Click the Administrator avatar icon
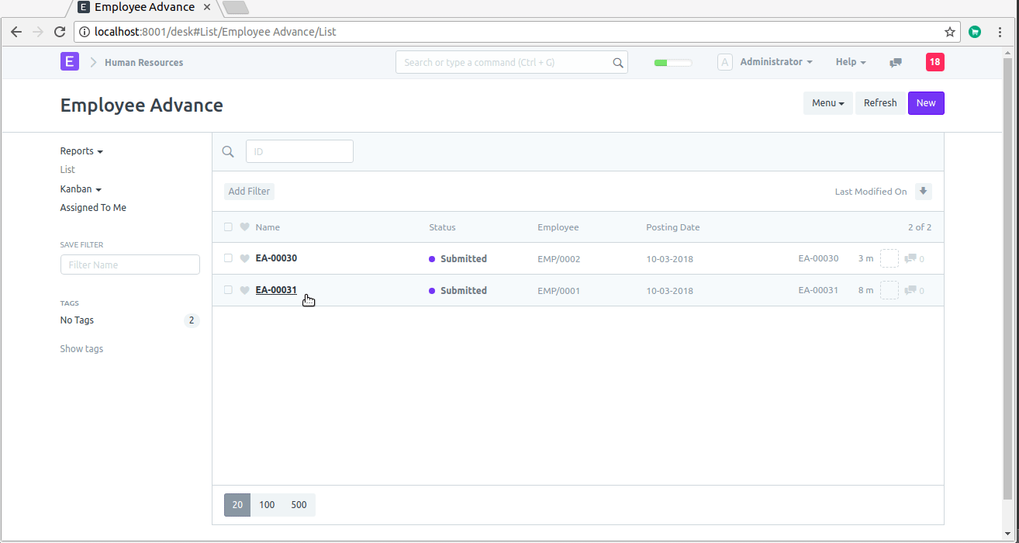The height and width of the screenshot is (543, 1019). (x=725, y=62)
